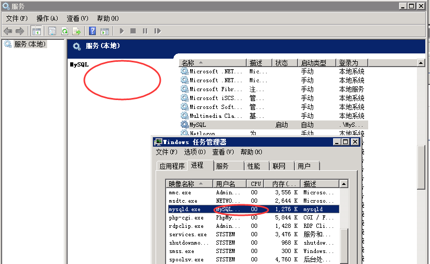Click the 状态 column header

coord(285,63)
